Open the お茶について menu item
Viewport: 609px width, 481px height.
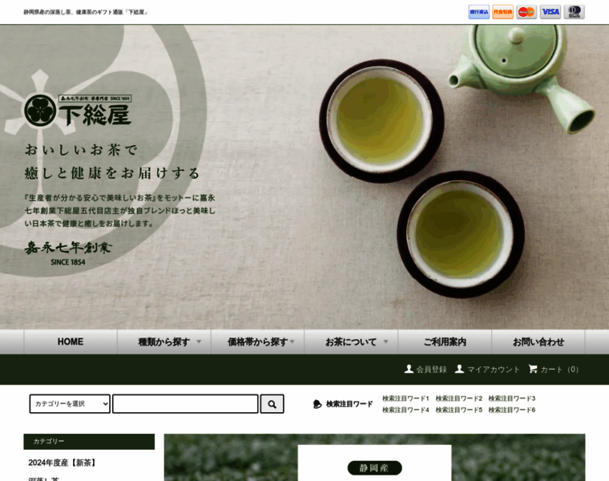tap(351, 342)
